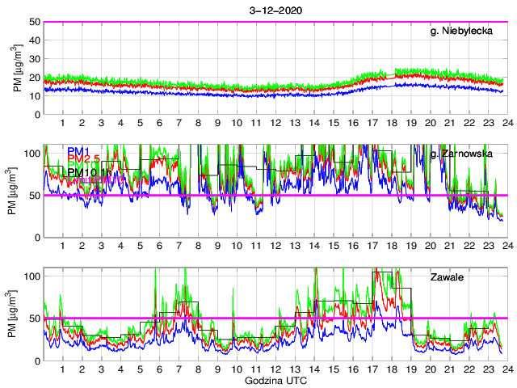This screenshot has height=388, width=517.
Task: Select the PM1 legend entry
Action: [x=78, y=151]
